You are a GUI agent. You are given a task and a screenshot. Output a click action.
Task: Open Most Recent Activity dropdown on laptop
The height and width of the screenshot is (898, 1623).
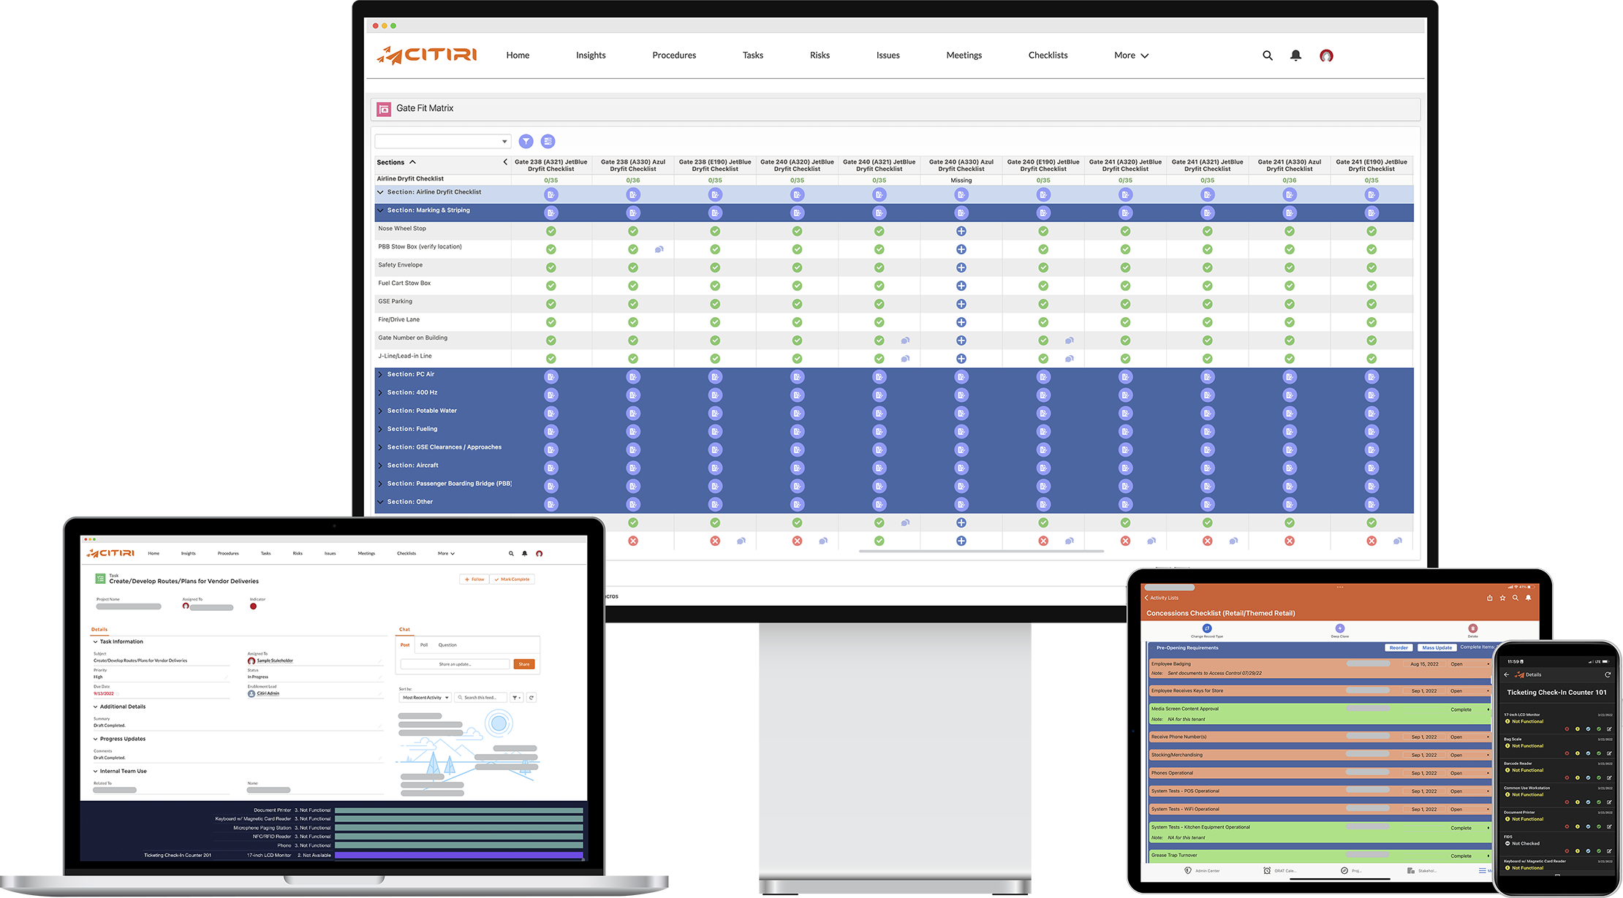click(x=425, y=698)
